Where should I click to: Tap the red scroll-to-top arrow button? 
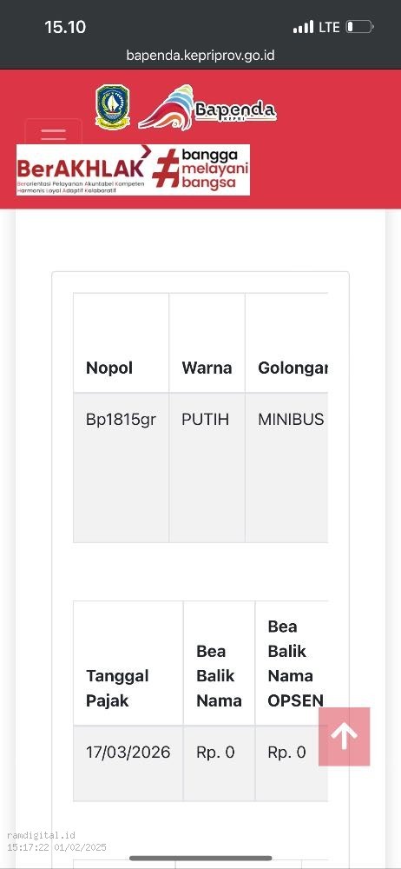(x=344, y=737)
